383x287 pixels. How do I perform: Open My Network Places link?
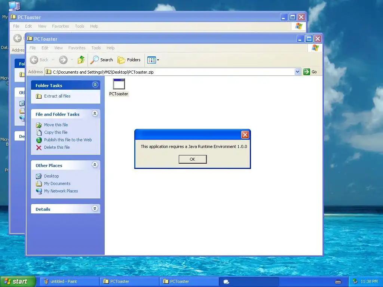(x=61, y=191)
